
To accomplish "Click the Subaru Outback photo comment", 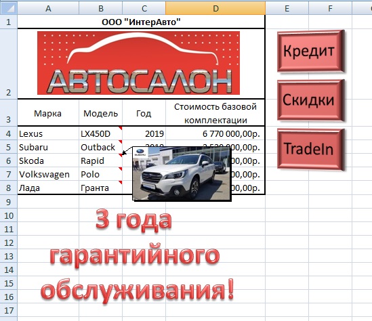I will coord(182,173).
